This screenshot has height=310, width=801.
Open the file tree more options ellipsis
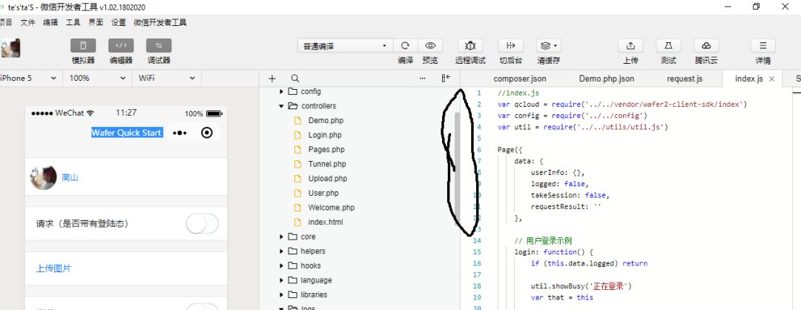423,78
